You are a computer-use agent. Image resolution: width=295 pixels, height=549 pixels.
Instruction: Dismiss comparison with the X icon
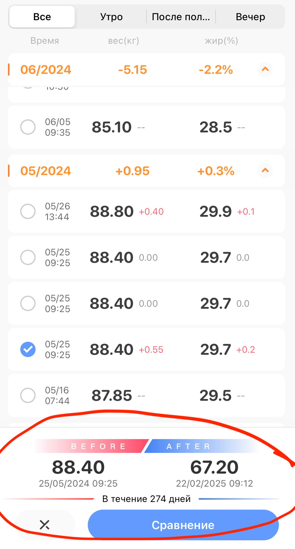(x=45, y=525)
